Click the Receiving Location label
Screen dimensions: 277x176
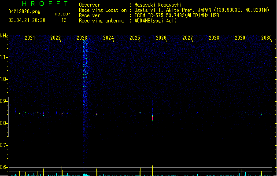click(x=103, y=10)
